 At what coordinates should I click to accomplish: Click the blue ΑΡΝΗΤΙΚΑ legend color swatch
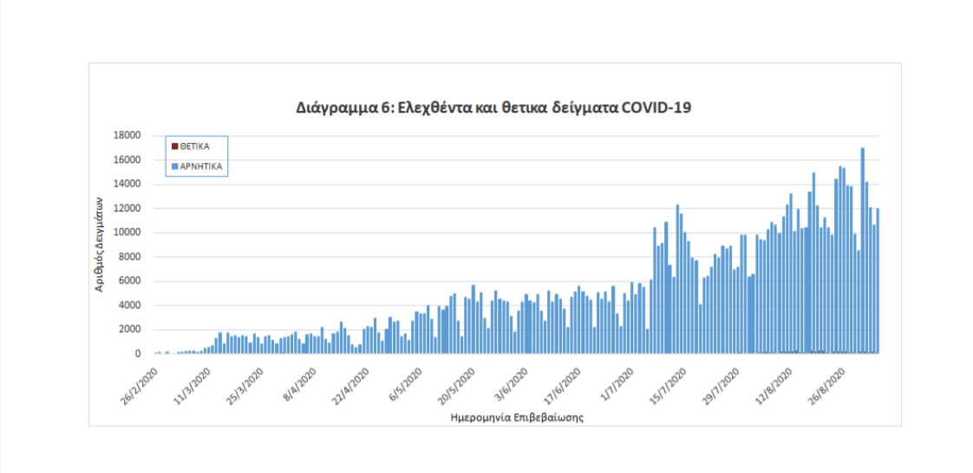point(175,165)
